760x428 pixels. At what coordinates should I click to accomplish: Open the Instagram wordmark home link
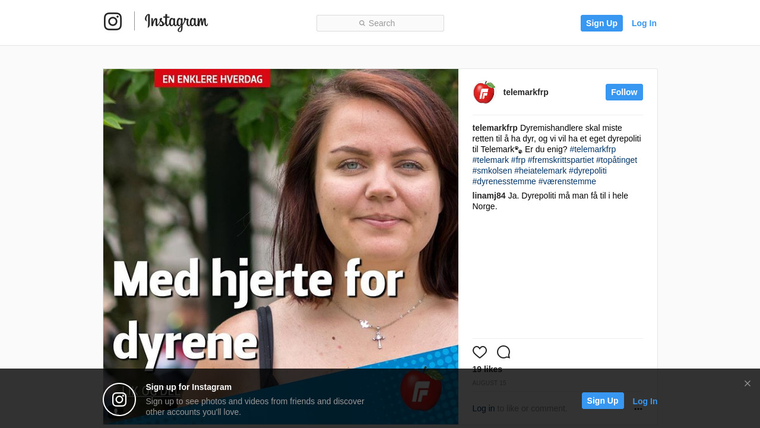tap(176, 23)
